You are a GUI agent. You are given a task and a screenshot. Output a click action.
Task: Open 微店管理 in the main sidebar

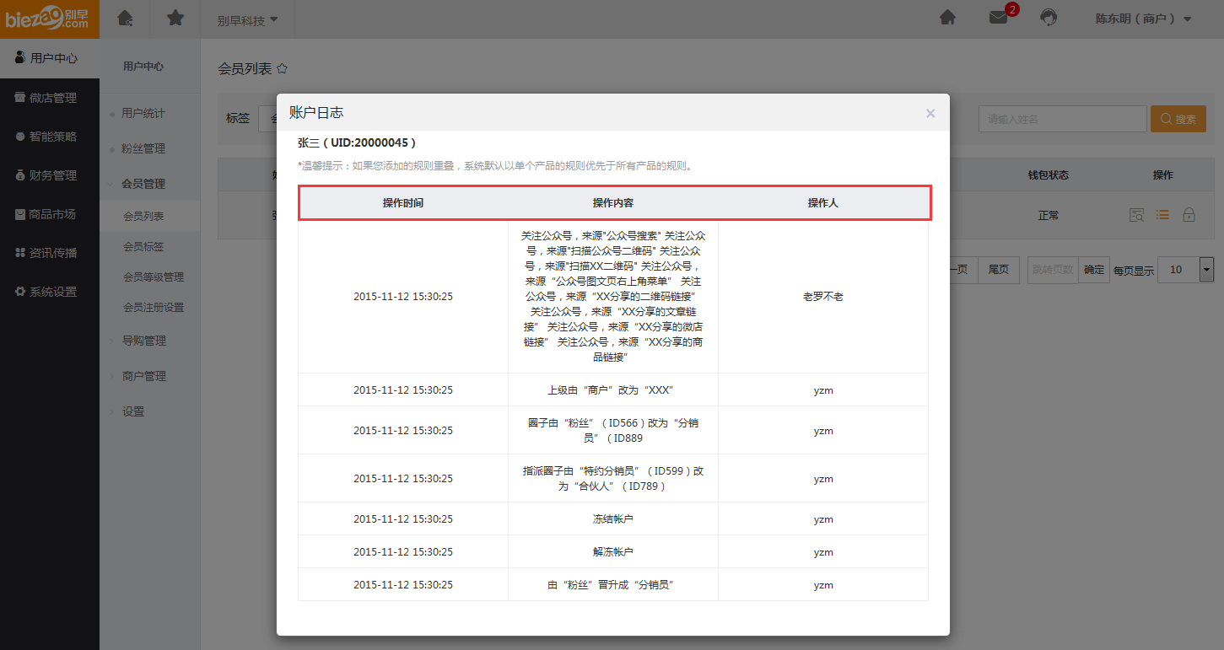[x=51, y=98]
